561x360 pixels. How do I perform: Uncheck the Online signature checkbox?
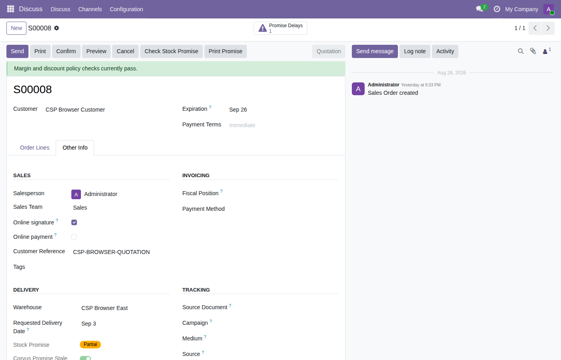coord(74,222)
